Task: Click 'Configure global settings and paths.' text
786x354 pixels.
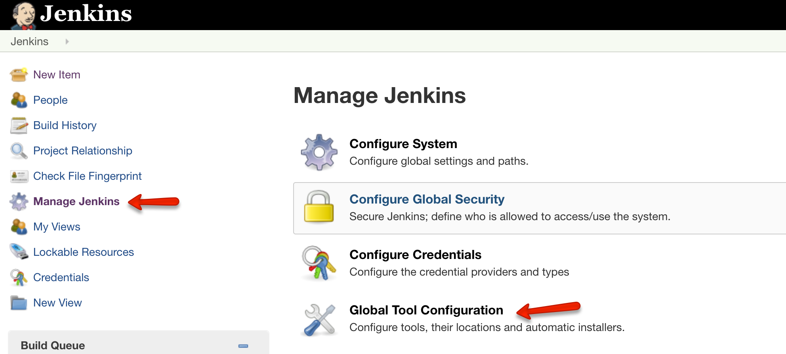Action: click(439, 161)
